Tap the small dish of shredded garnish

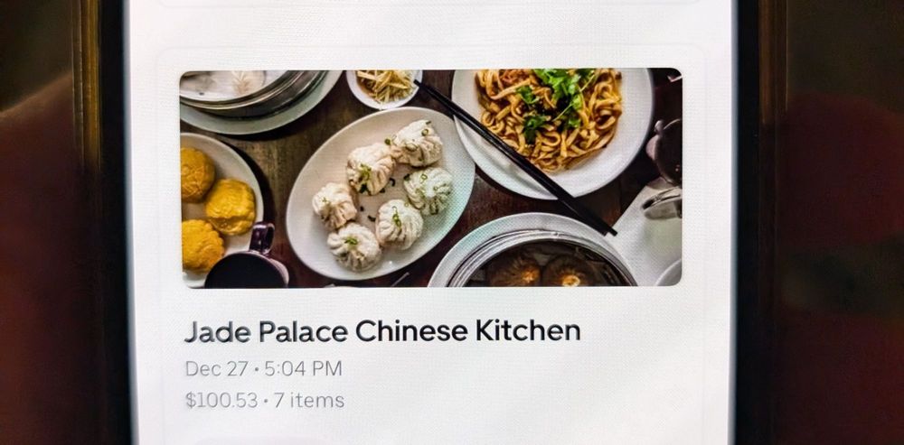pyautogui.click(x=383, y=88)
